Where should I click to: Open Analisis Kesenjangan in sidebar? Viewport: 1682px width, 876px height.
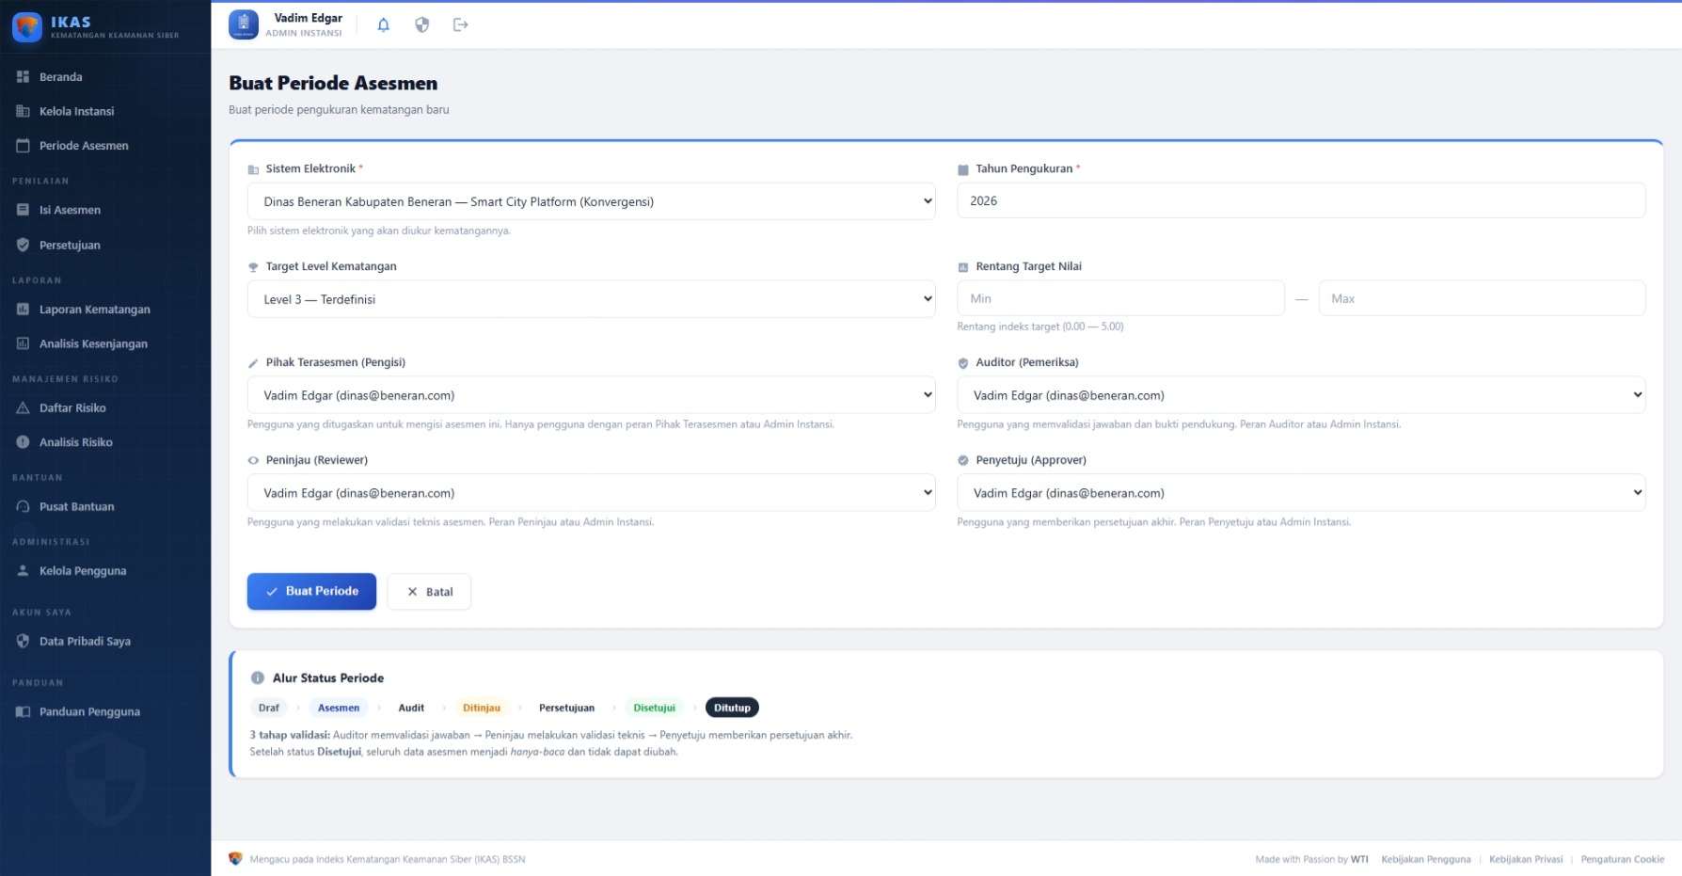coord(93,344)
